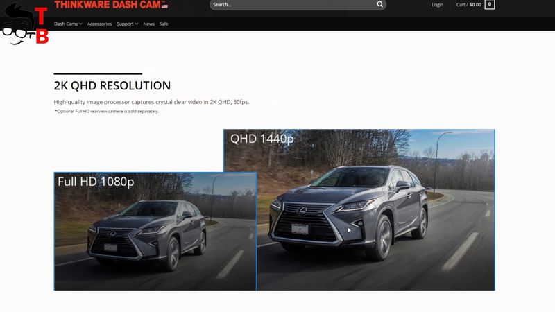
Task: Click the search magnifier icon
Action: coord(379,4)
